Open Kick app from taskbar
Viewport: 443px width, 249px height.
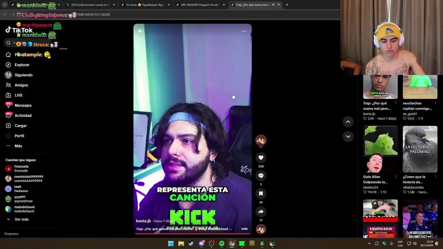click(x=242, y=244)
